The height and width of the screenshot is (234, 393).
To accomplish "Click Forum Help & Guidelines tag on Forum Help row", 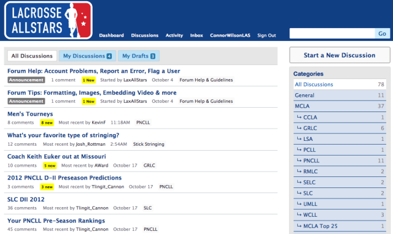I will coord(206,80).
